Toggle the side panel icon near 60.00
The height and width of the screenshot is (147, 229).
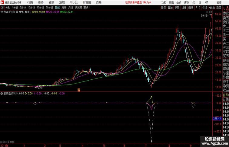click(211, 12)
